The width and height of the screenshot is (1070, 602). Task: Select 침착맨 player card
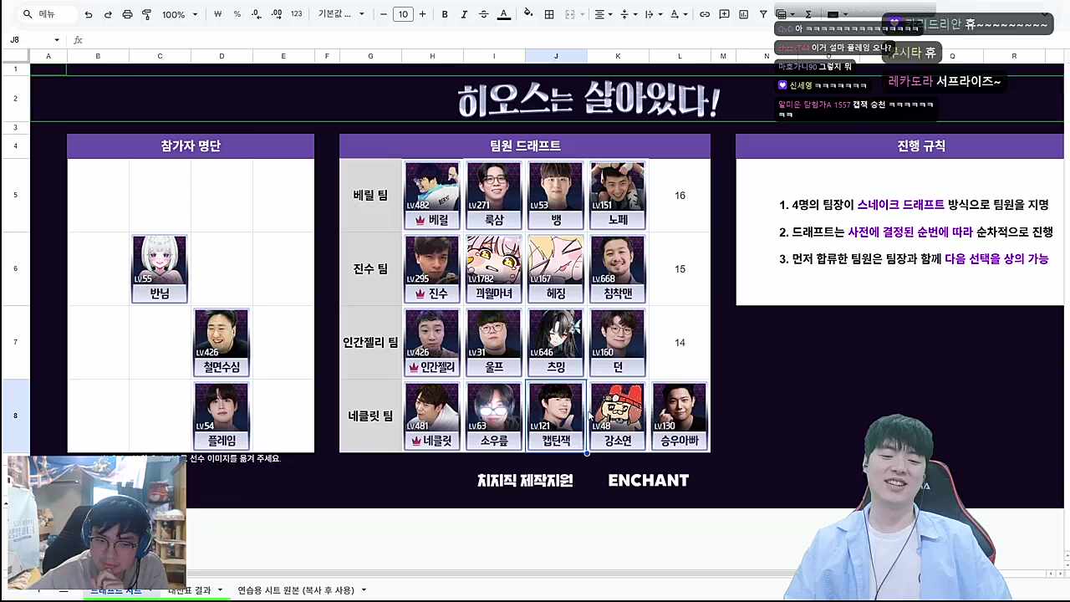pos(618,268)
